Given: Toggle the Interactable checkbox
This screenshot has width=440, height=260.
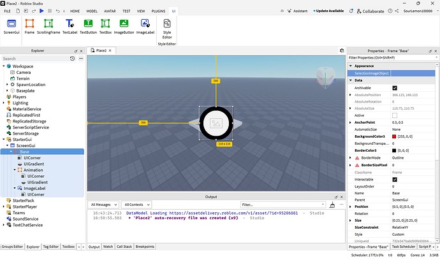Looking at the screenshot, I should coord(395,180).
